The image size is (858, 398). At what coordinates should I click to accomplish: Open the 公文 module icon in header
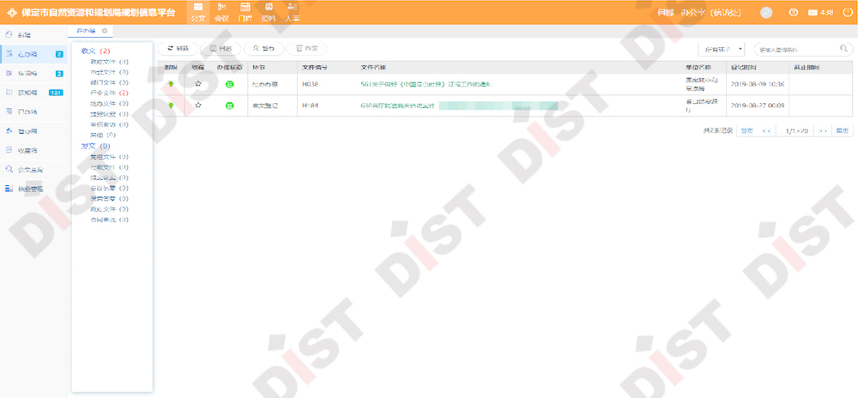pos(198,11)
